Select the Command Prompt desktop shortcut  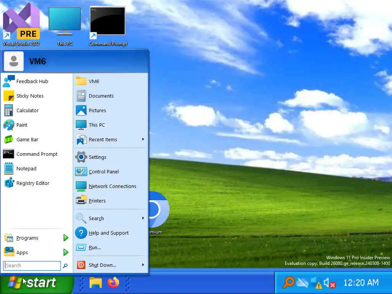pyautogui.click(x=108, y=26)
